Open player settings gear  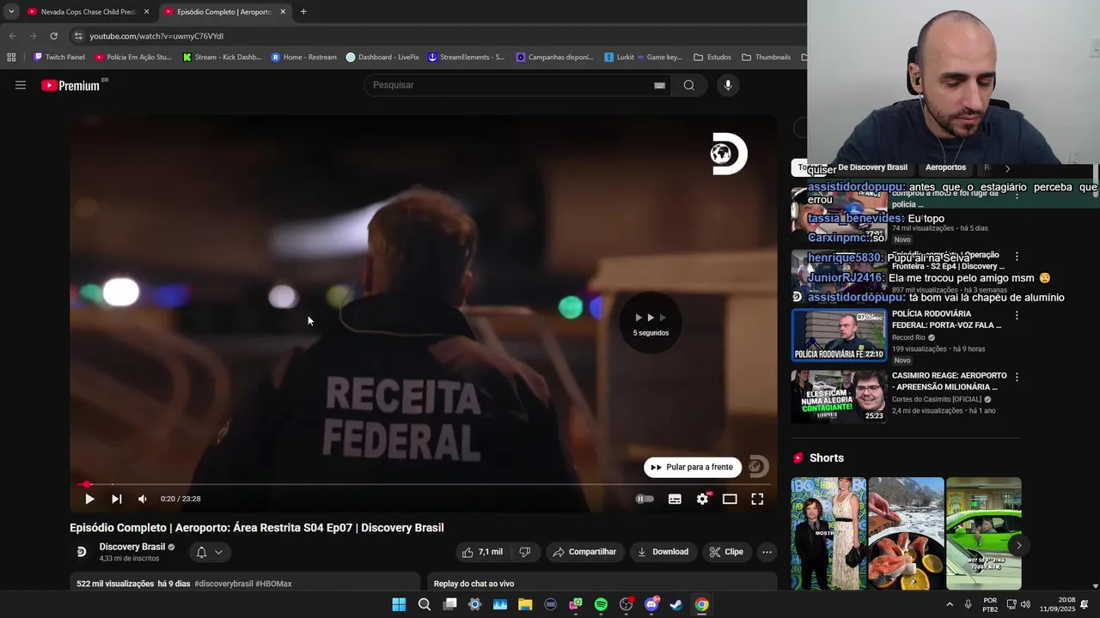tap(702, 499)
